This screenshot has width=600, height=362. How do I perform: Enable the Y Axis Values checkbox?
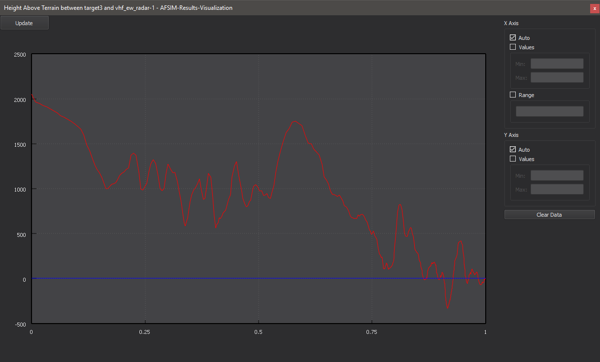point(513,159)
